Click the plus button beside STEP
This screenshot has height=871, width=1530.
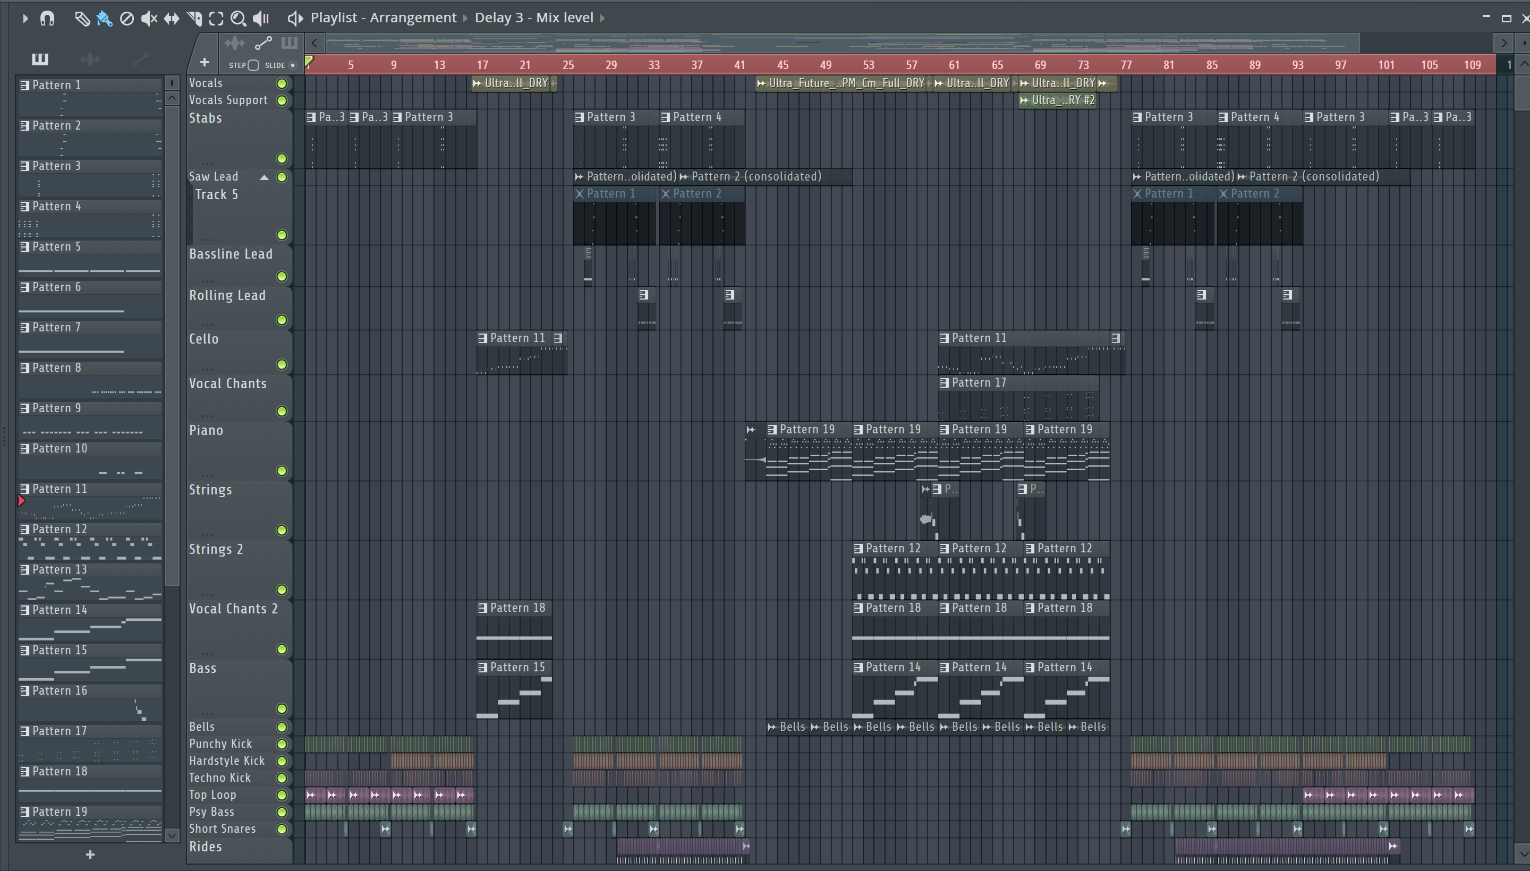[x=204, y=62]
